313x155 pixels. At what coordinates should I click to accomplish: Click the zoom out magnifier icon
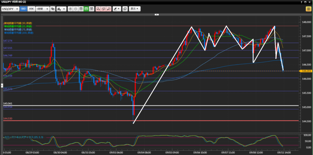pos(75,9)
